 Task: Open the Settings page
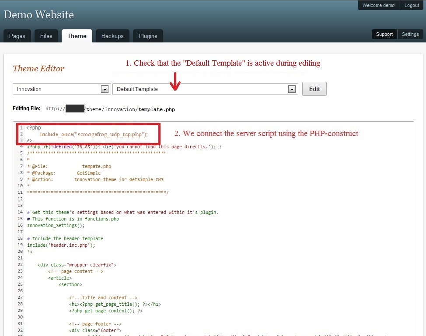[x=410, y=34]
